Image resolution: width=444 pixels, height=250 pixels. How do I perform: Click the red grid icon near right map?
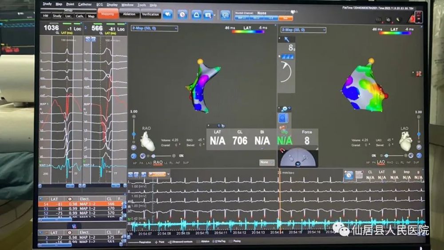[419, 74]
